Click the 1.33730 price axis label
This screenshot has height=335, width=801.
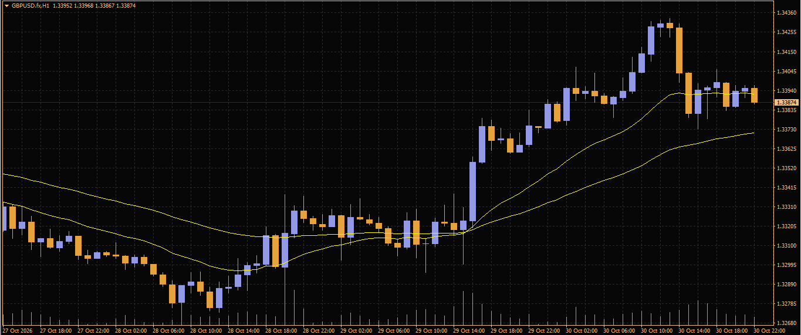pyautogui.click(x=786, y=129)
